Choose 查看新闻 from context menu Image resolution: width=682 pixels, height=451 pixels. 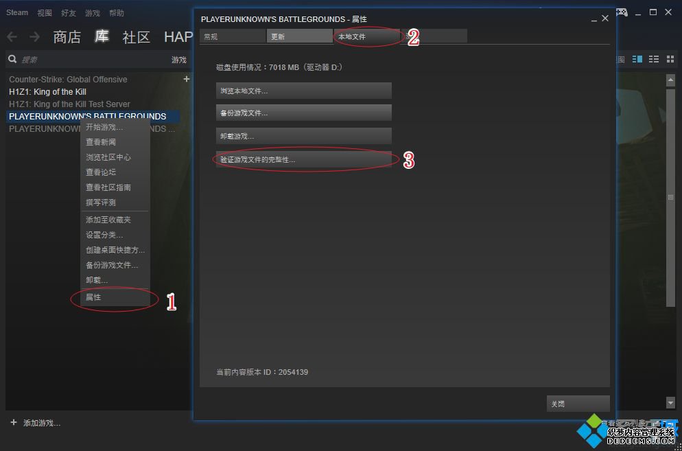pos(115,142)
